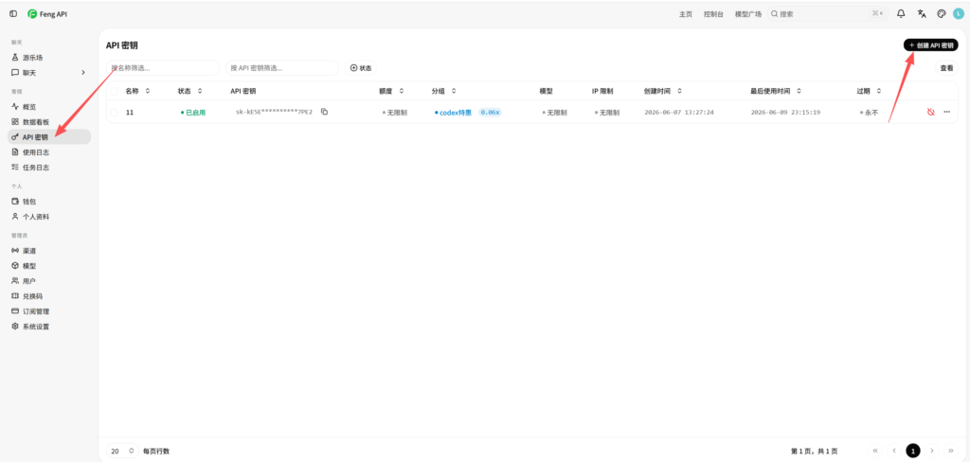970x462 pixels.
Task: Click 创建 API 密钥 button
Action: 930,45
